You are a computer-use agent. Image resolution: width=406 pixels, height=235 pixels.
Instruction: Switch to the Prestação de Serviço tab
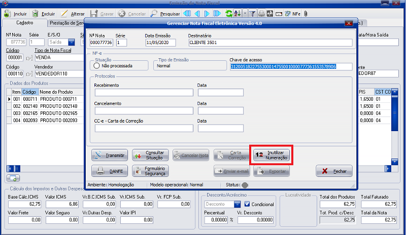click(66, 23)
